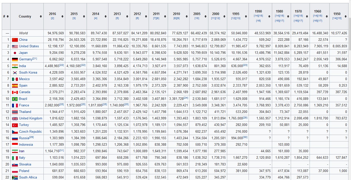This screenshot has height=180, width=351.
Task: Click the Turkey flag icon
Action: click(15, 125)
